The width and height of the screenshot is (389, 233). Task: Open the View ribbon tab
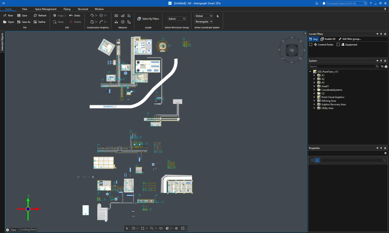point(25,9)
